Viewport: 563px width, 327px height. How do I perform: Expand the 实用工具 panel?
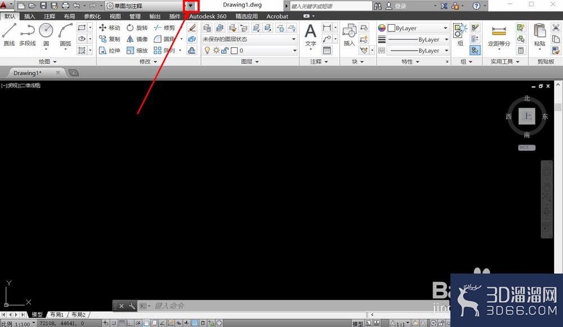505,62
